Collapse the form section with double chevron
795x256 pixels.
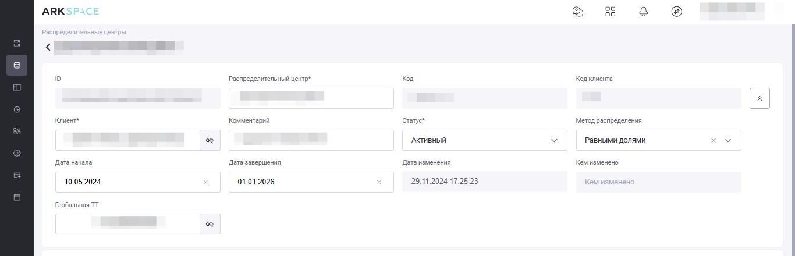point(759,98)
